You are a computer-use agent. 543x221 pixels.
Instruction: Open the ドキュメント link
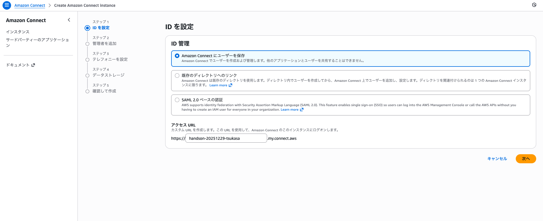pyautogui.click(x=18, y=65)
